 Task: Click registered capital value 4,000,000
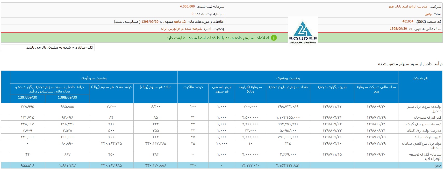click(x=187, y=6)
